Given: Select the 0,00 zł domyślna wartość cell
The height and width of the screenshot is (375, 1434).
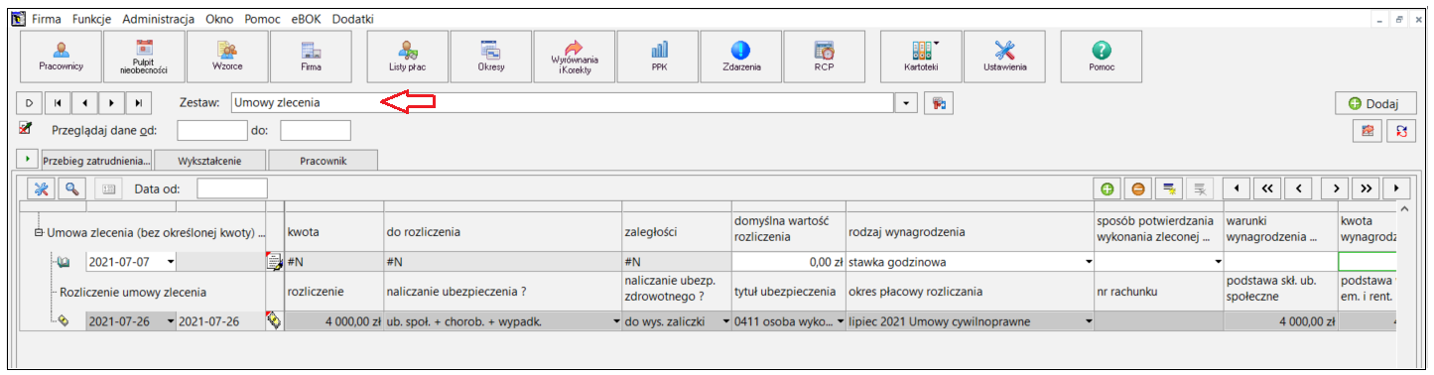Looking at the screenshot, I should (x=788, y=262).
